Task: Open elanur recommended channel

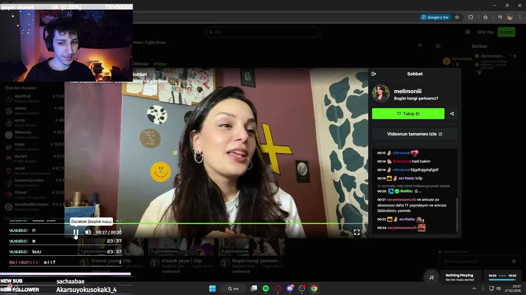Action: click(x=35, y=111)
